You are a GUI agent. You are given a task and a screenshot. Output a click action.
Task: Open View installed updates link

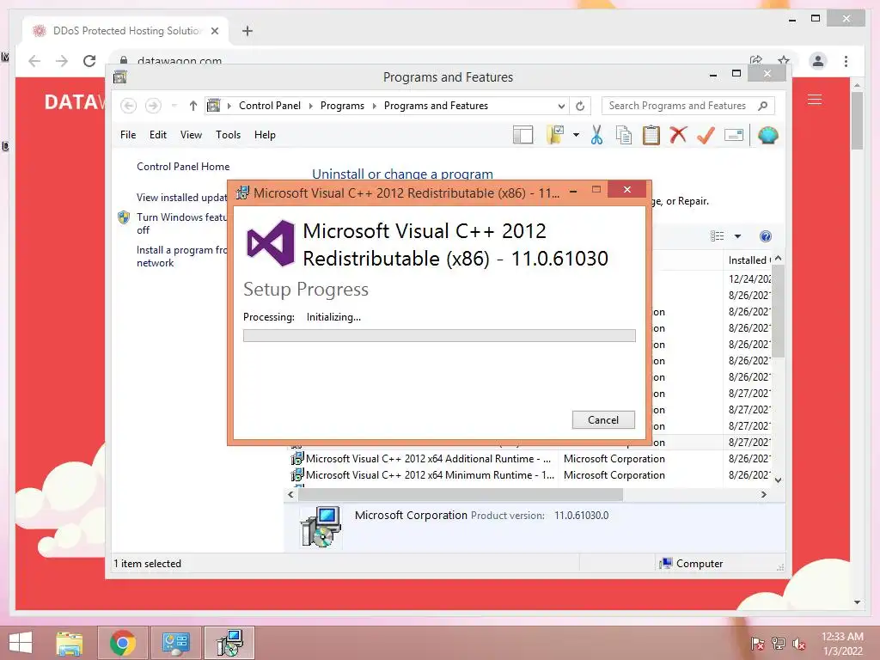point(182,198)
